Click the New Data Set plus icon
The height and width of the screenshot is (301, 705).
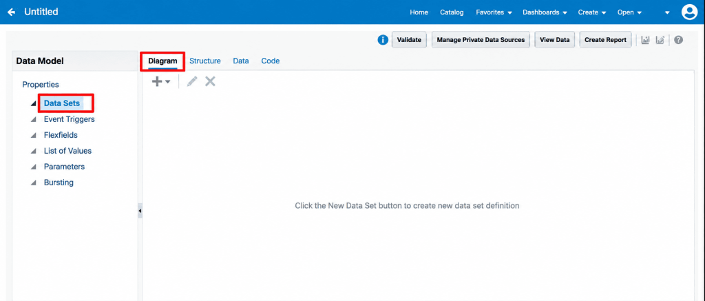click(x=157, y=81)
